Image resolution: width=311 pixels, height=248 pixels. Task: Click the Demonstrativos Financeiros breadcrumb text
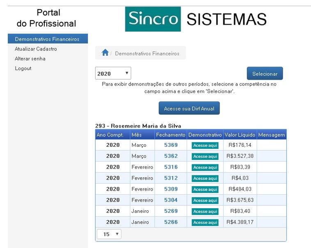(147, 53)
